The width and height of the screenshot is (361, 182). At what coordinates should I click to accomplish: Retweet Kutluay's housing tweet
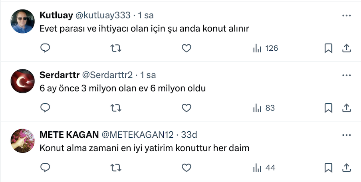116,48
